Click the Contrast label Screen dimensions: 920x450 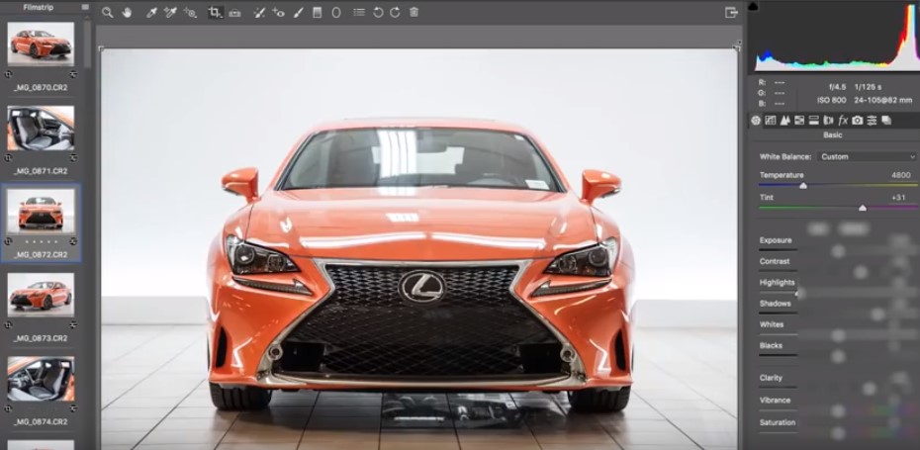775,261
